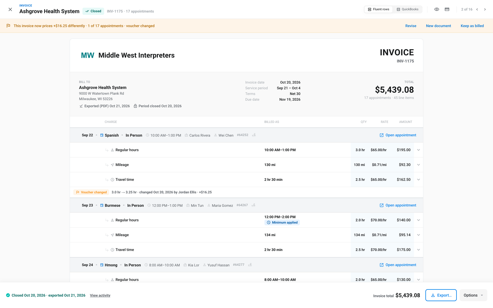Expand Sep 23 Mileage $95.14 row
This screenshot has height=308, width=493.
pos(419,235)
